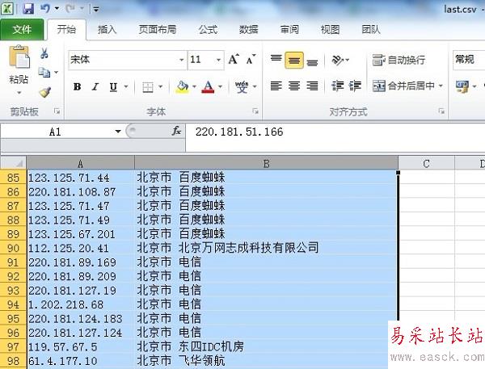Center text horizontally
485x369 pixels.
pos(294,86)
